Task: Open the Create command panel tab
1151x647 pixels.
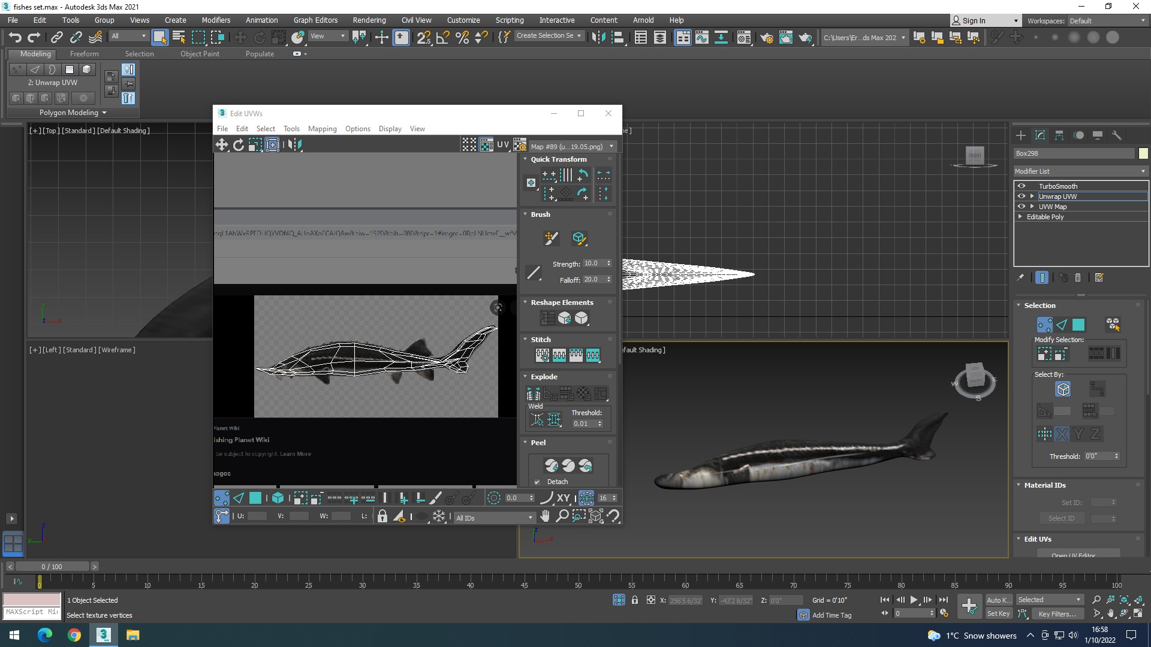Action: [1021, 135]
